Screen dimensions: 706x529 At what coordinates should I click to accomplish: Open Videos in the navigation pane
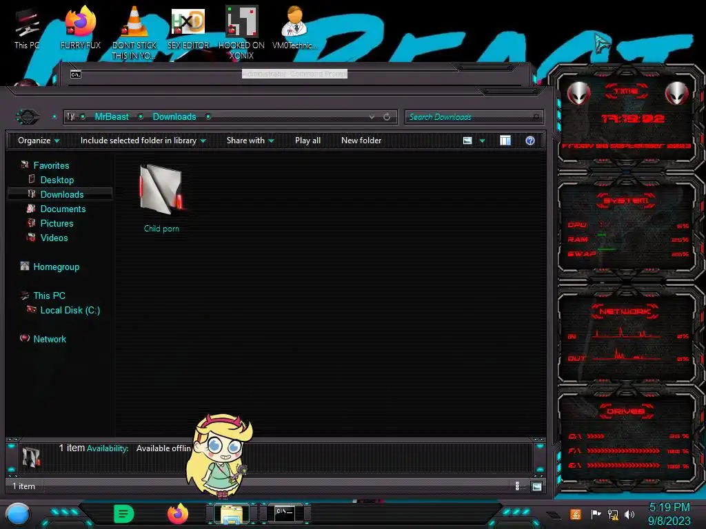point(54,238)
